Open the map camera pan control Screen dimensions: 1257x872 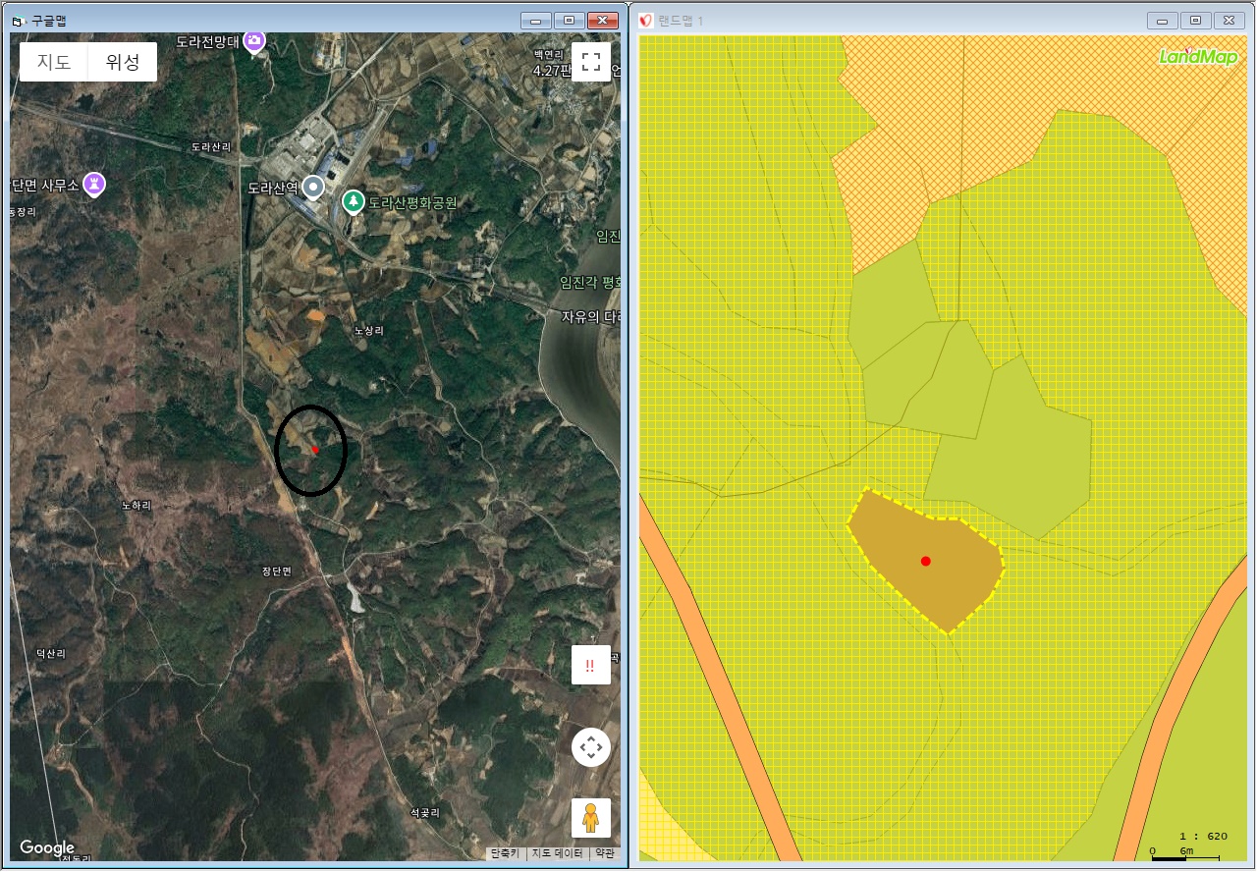pos(590,747)
